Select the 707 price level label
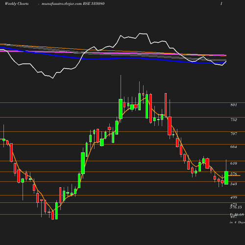 coord(234,134)
